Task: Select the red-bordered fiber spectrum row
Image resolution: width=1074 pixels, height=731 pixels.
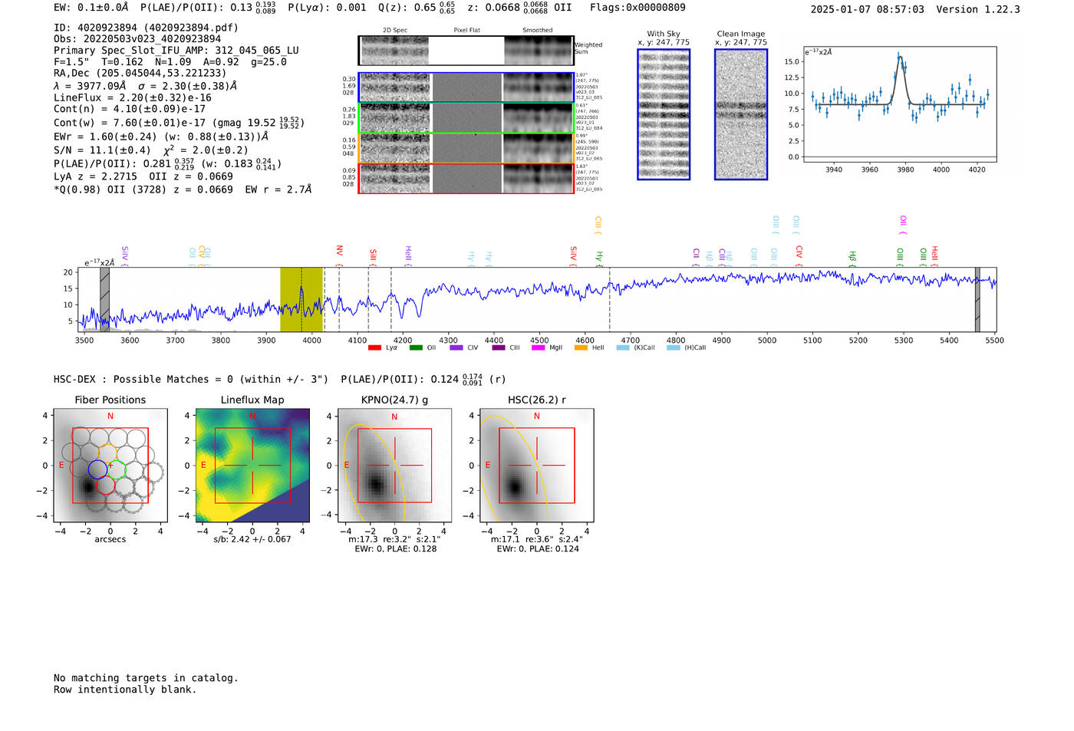Action: point(466,178)
